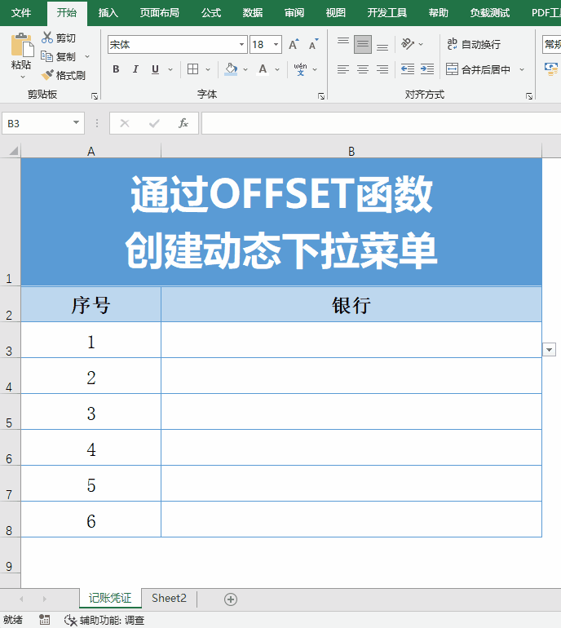The image size is (561, 628).
Task: Select column B header
Action: [x=351, y=151]
